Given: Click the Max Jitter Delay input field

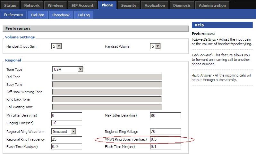Looking at the screenshot, I should click(165, 115).
